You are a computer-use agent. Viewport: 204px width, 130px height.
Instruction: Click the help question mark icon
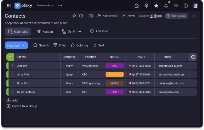tap(186, 5)
